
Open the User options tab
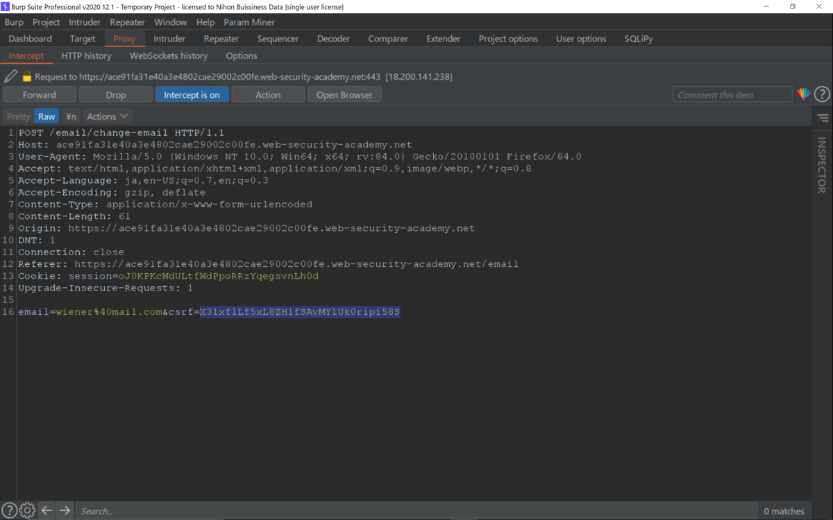[x=581, y=39]
